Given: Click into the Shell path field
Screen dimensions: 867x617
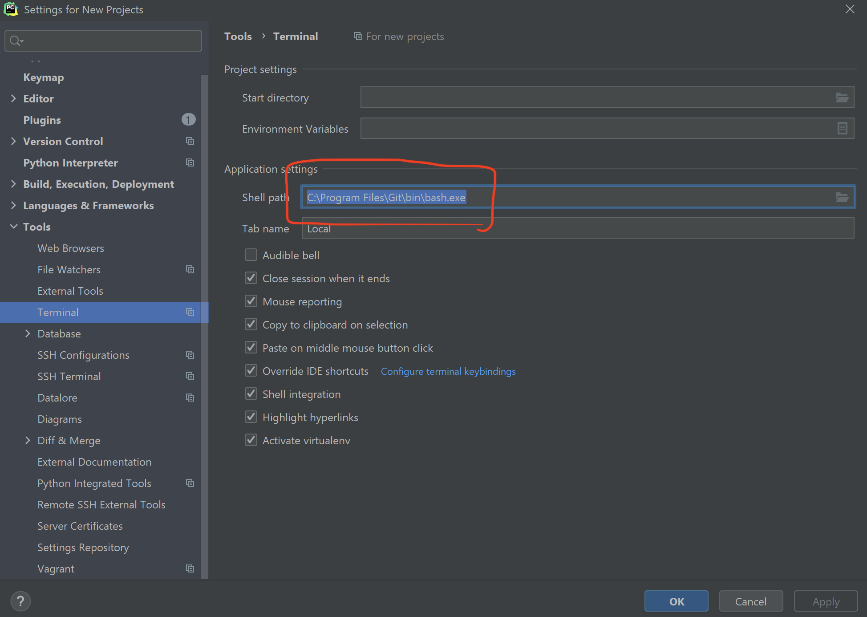Looking at the screenshot, I should (x=578, y=197).
